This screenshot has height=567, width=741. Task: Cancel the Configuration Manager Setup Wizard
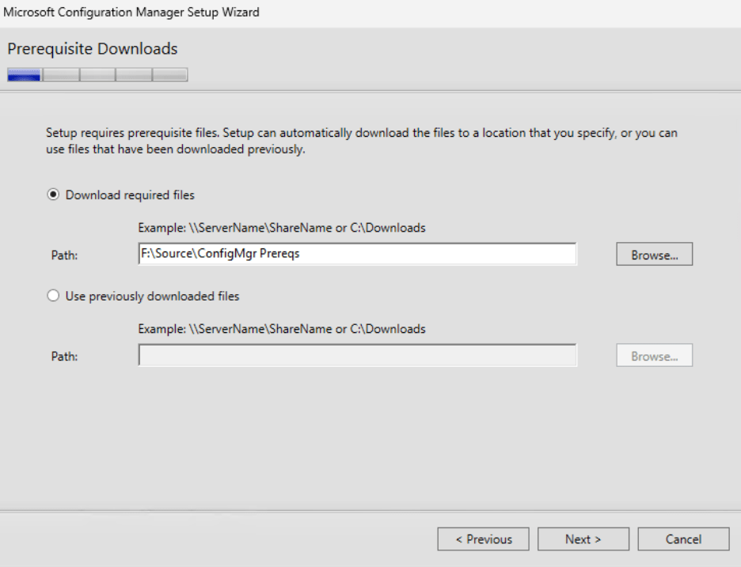tap(682, 539)
